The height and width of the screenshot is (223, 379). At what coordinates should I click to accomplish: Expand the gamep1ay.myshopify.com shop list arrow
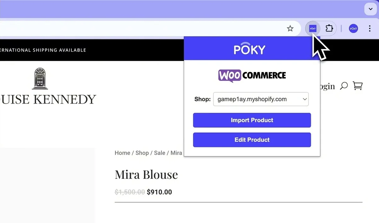pyautogui.click(x=304, y=99)
